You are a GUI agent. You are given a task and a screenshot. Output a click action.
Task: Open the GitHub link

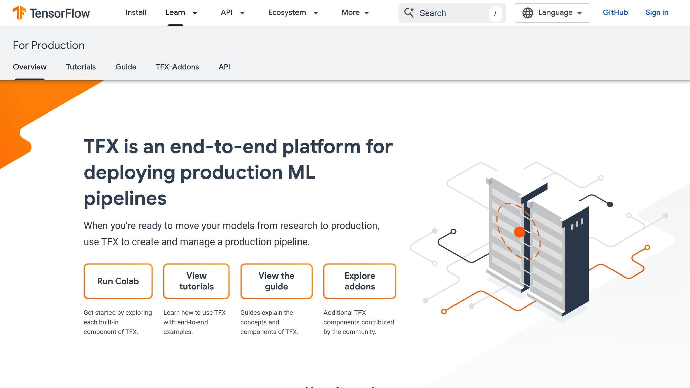coord(615,13)
